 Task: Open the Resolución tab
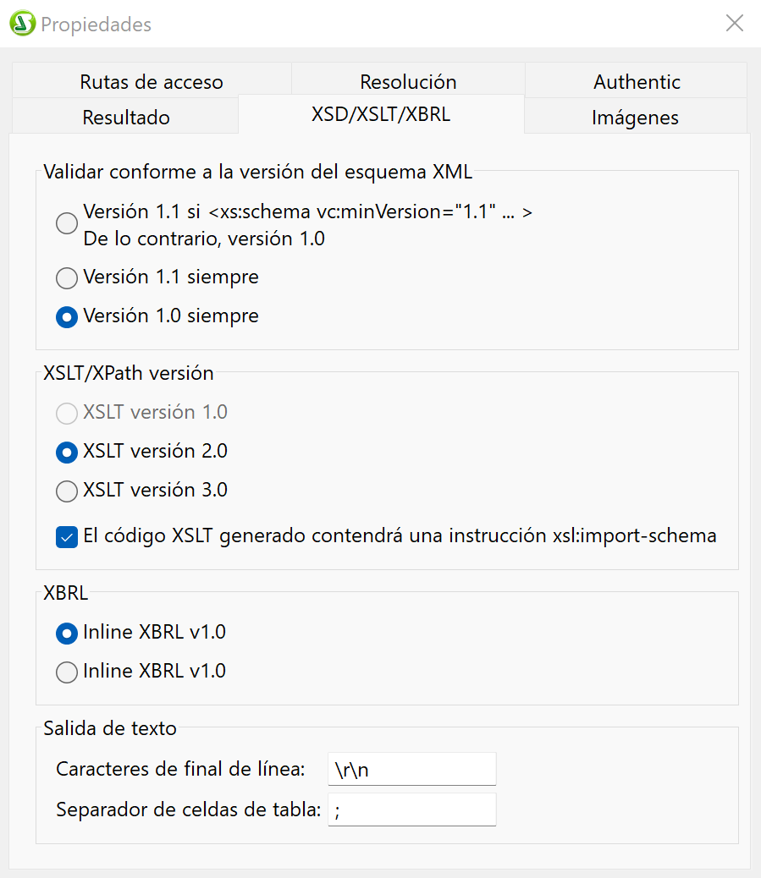[408, 82]
